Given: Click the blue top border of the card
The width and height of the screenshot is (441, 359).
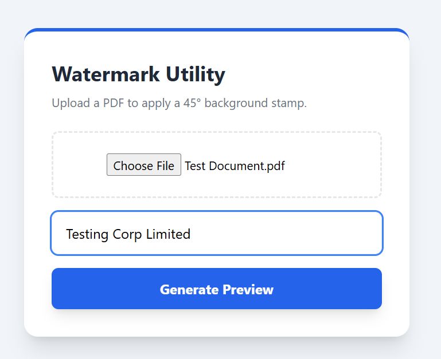Looking at the screenshot, I should pos(217,29).
